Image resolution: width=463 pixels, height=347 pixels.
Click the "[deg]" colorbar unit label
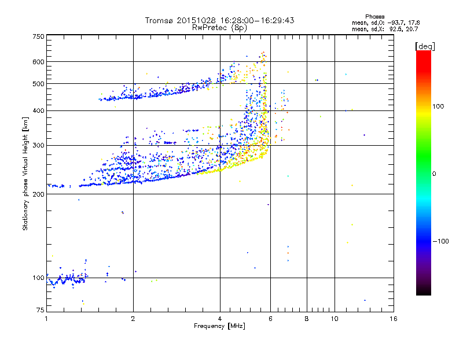coord(425,46)
